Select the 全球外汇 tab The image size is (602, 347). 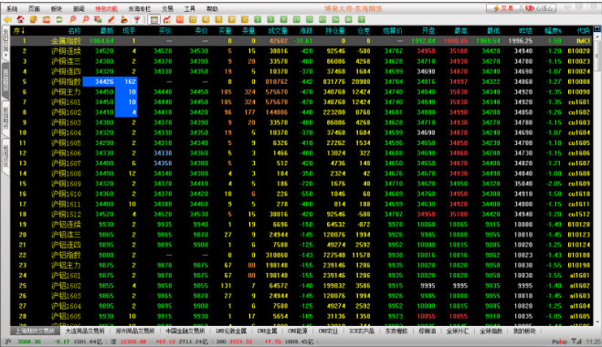458,331
